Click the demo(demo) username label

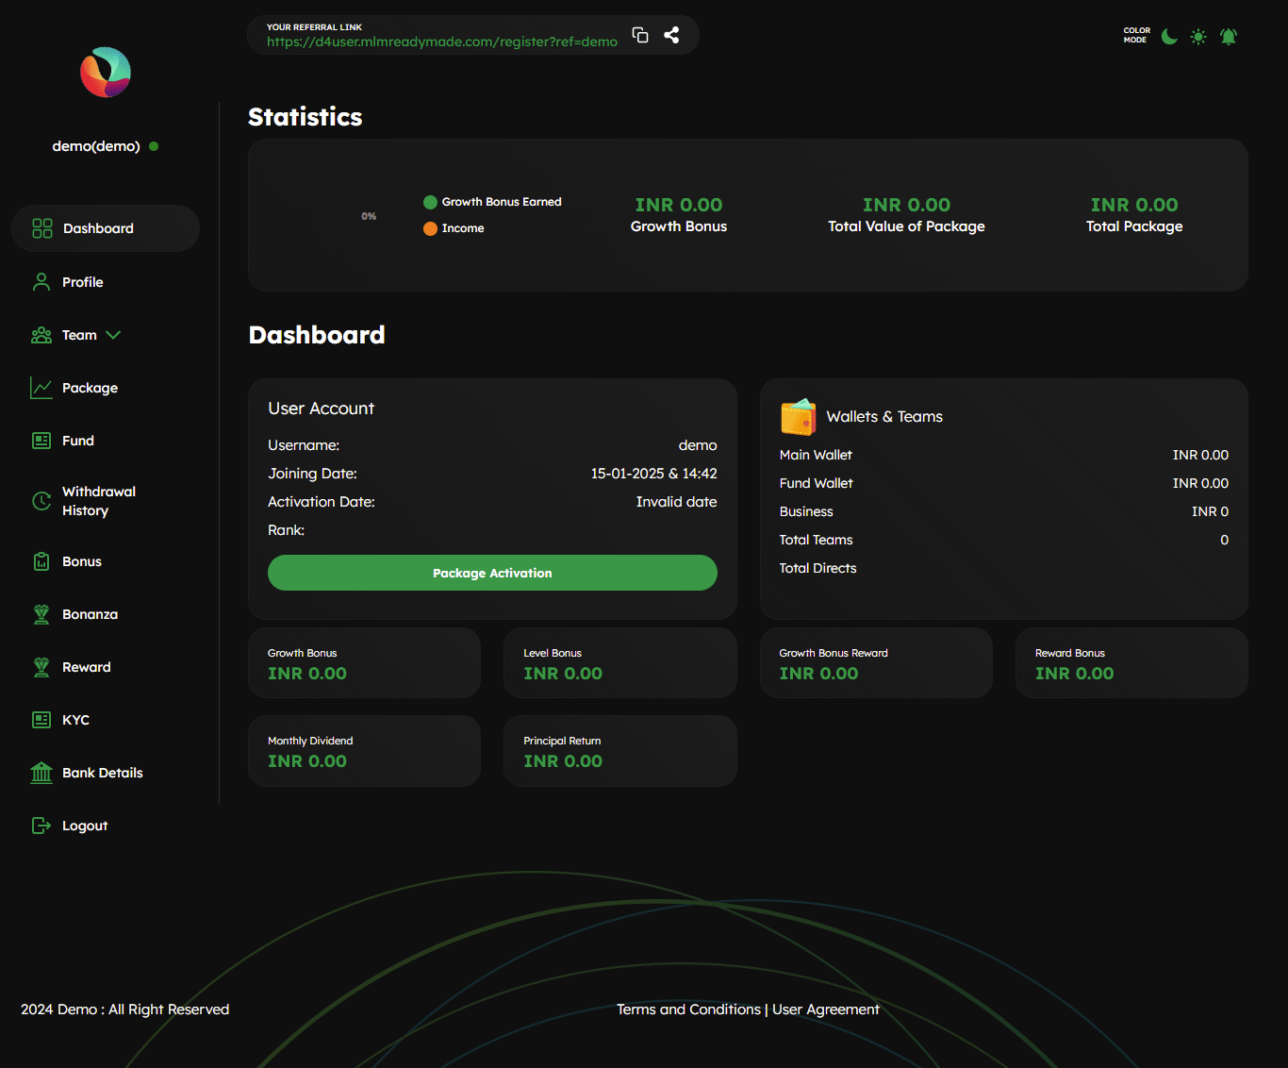[x=96, y=146]
